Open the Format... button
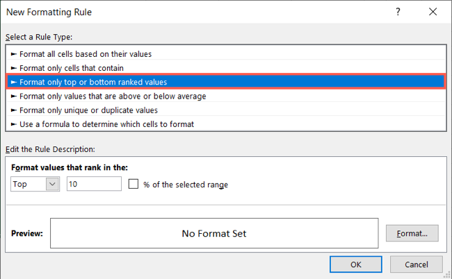Viewport: 452px width, 279px height. [412, 233]
